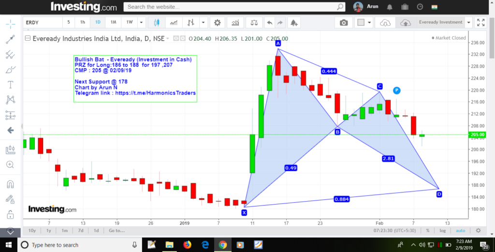The height and width of the screenshot is (252, 495).
Task: Click the alert bell plus icon
Action: tap(294, 23)
